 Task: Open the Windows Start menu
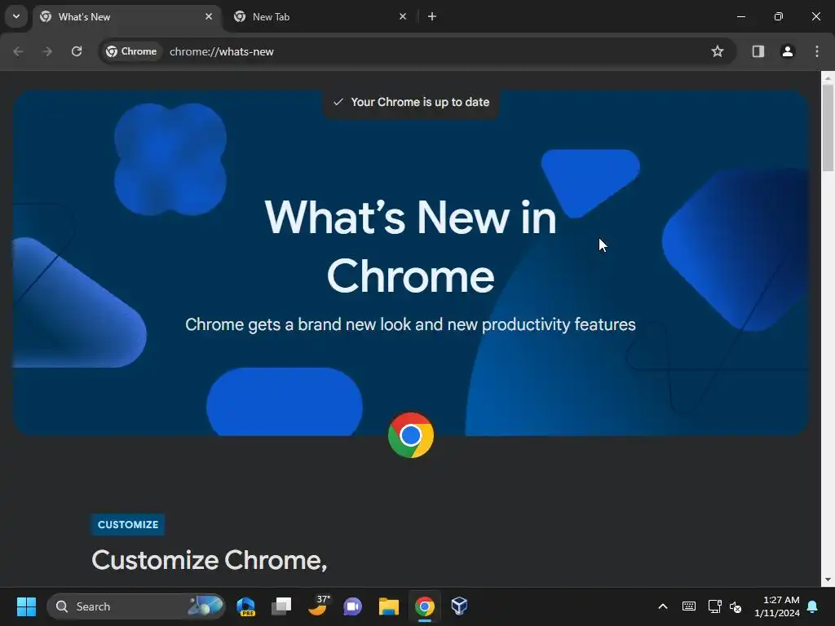[x=26, y=606]
